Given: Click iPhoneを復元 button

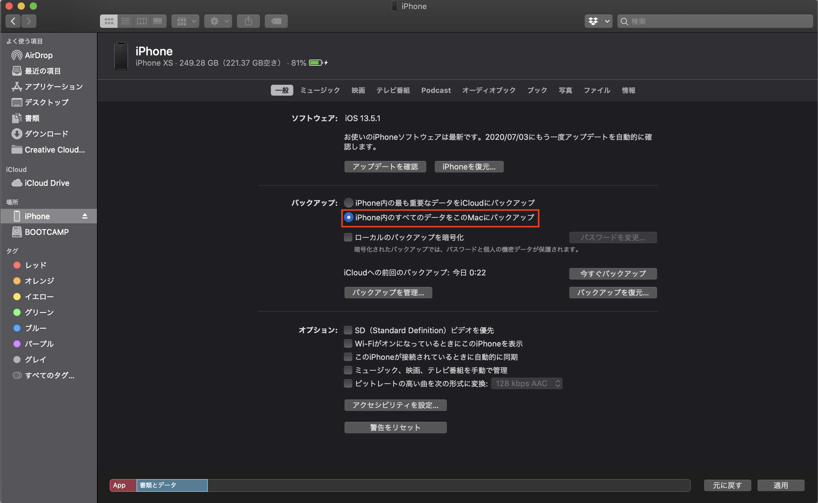Looking at the screenshot, I should (469, 167).
